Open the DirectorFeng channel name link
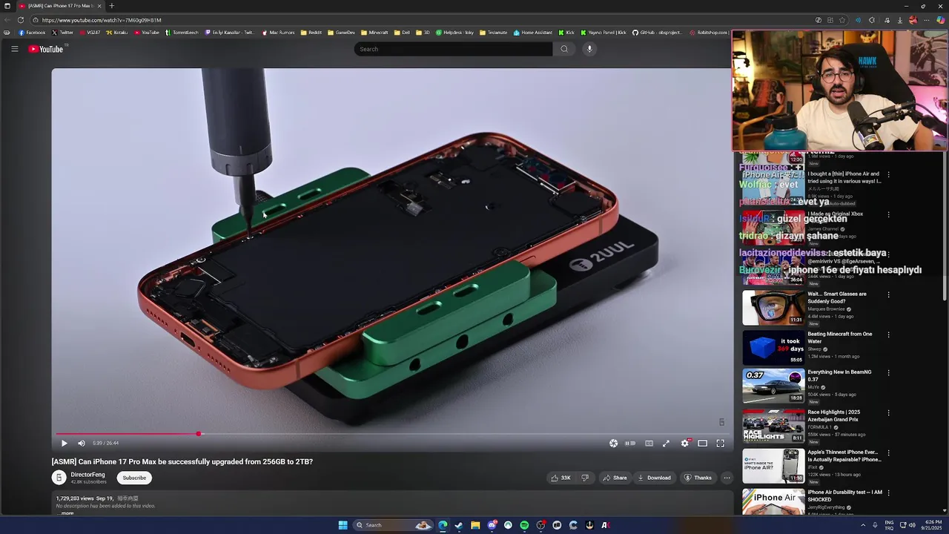This screenshot has width=949, height=534. pyautogui.click(x=87, y=475)
